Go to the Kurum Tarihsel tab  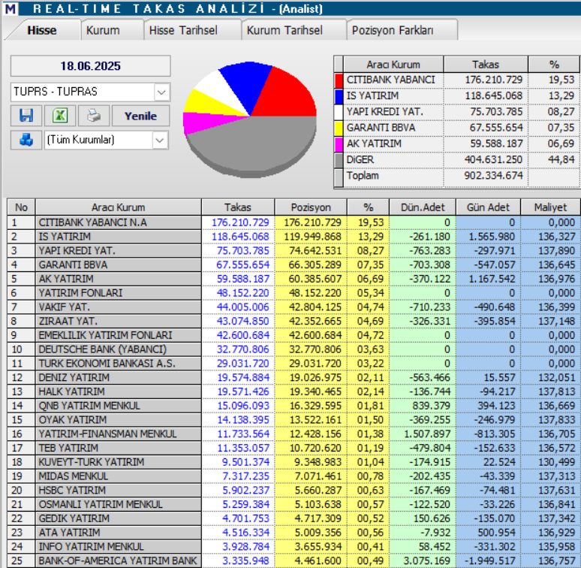[x=284, y=30]
